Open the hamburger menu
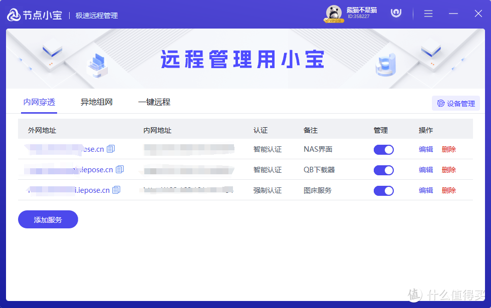 (428, 14)
